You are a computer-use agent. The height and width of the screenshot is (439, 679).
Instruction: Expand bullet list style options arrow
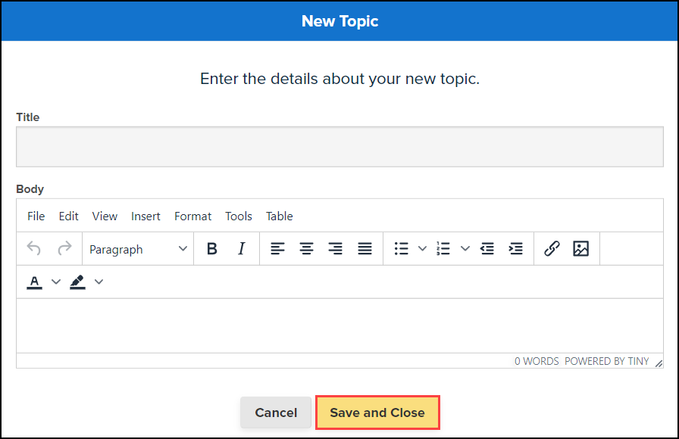click(x=423, y=248)
